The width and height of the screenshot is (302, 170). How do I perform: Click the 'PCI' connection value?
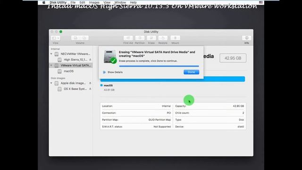(169, 113)
